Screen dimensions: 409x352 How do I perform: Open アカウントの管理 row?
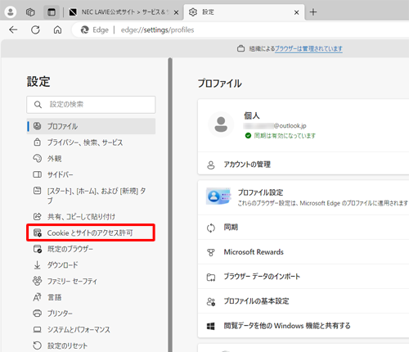[x=303, y=165]
